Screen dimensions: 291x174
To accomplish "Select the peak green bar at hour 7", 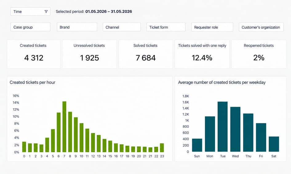I will (x=64, y=127).
